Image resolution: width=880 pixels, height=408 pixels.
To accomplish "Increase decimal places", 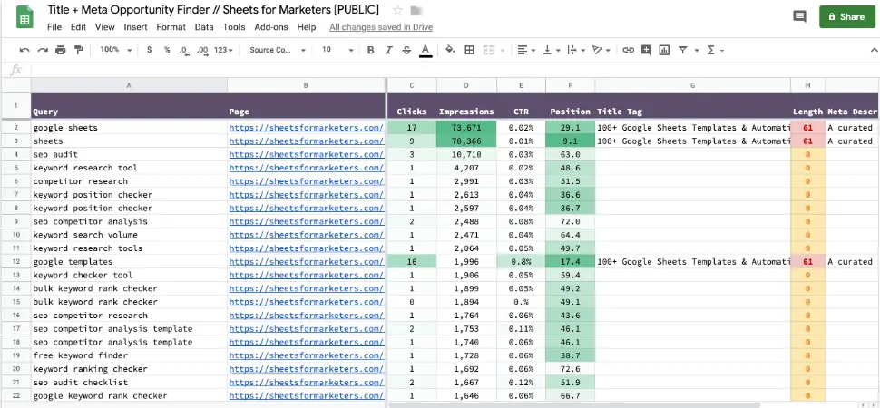I will [202, 50].
